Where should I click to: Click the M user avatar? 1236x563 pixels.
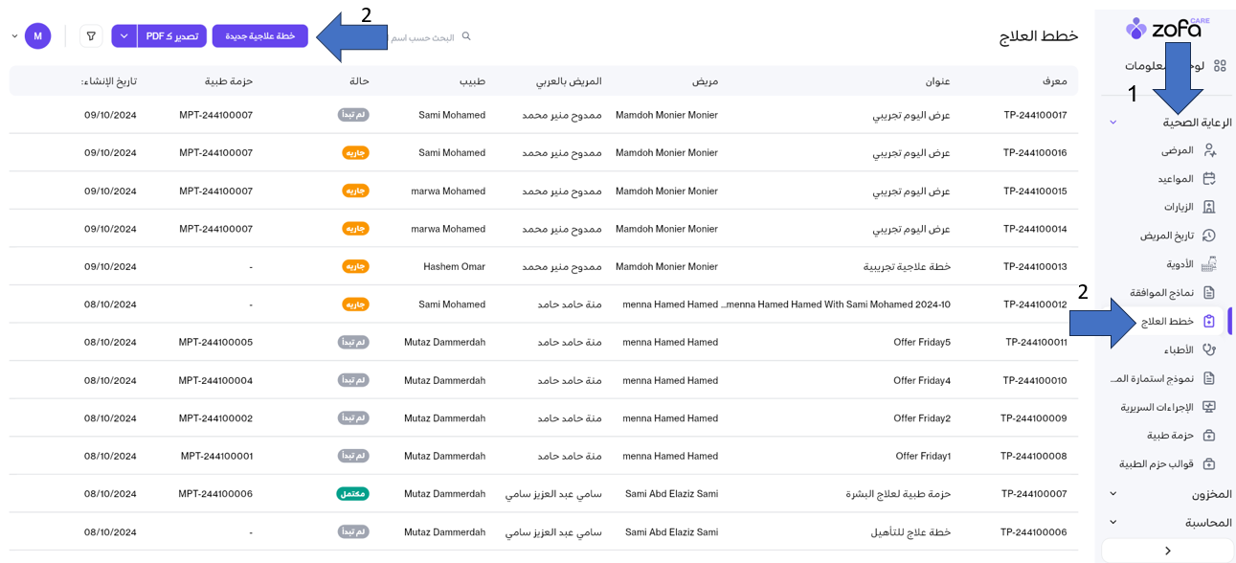pyautogui.click(x=37, y=36)
